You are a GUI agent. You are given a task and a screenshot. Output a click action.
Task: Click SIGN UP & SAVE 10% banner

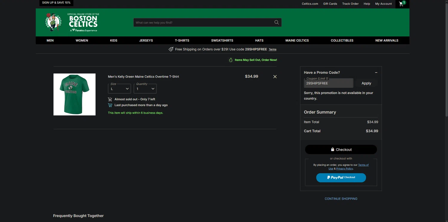click(56, 3)
